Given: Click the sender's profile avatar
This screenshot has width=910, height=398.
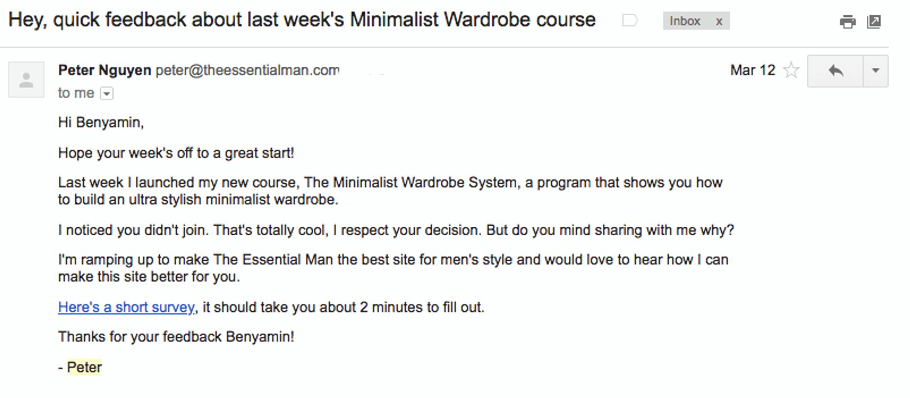Looking at the screenshot, I should click(26, 80).
